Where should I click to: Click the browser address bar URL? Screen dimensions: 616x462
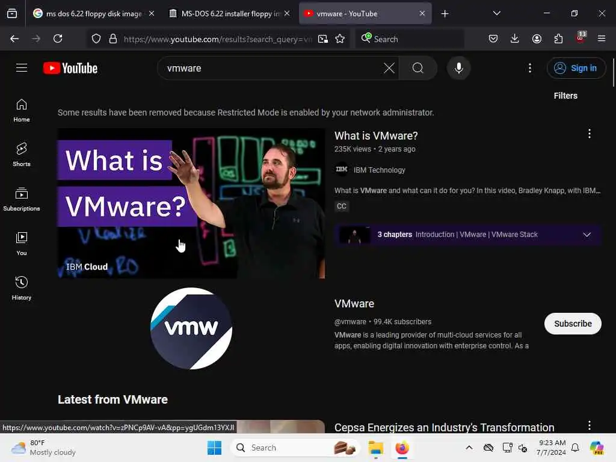coord(217,39)
